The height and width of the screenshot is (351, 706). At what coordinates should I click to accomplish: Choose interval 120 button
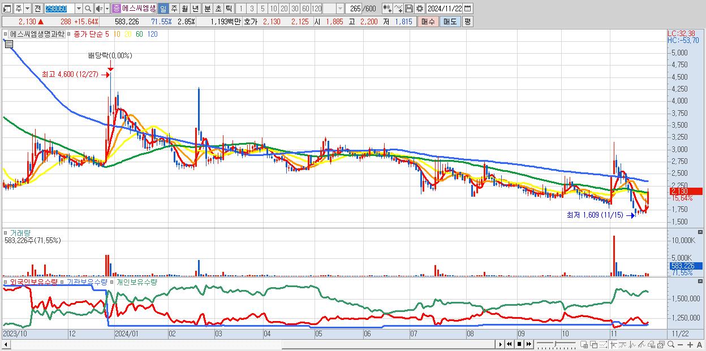coord(316,8)
